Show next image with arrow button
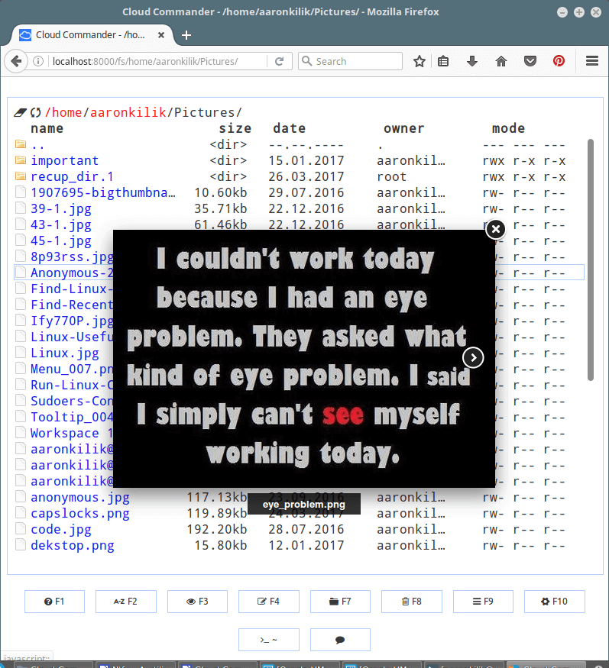This screenshot has width=609, height=668. tap(473, 357)
